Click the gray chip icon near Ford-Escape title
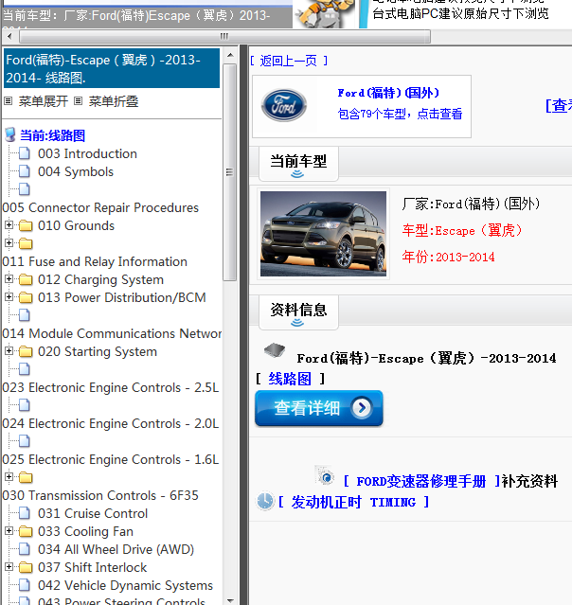 (x=275, y=350)
